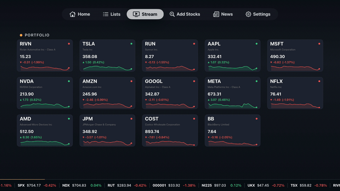The width and height of the screenshot is (340, 191).
Task: Click the AMD sparkline chart
Action: pyautogui.click(x=45, y=143)
